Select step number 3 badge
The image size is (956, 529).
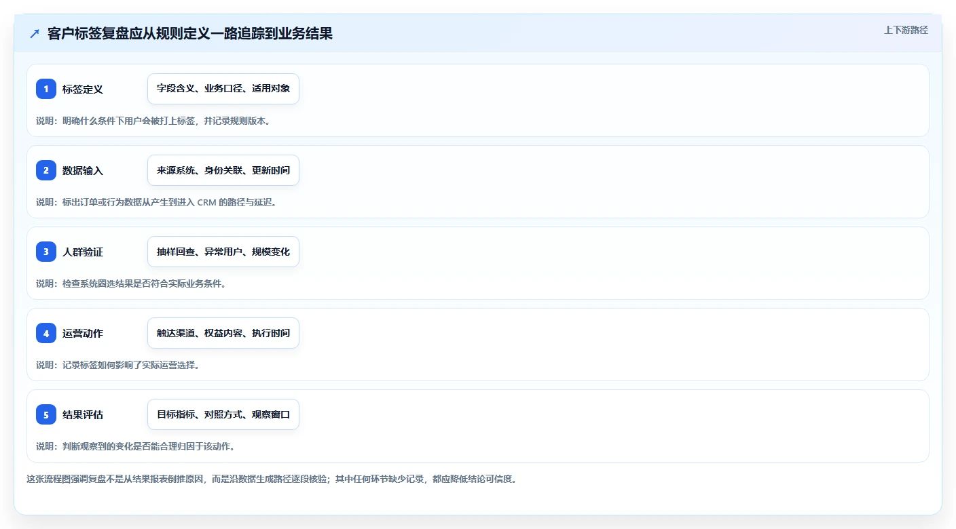pos(46,252)
